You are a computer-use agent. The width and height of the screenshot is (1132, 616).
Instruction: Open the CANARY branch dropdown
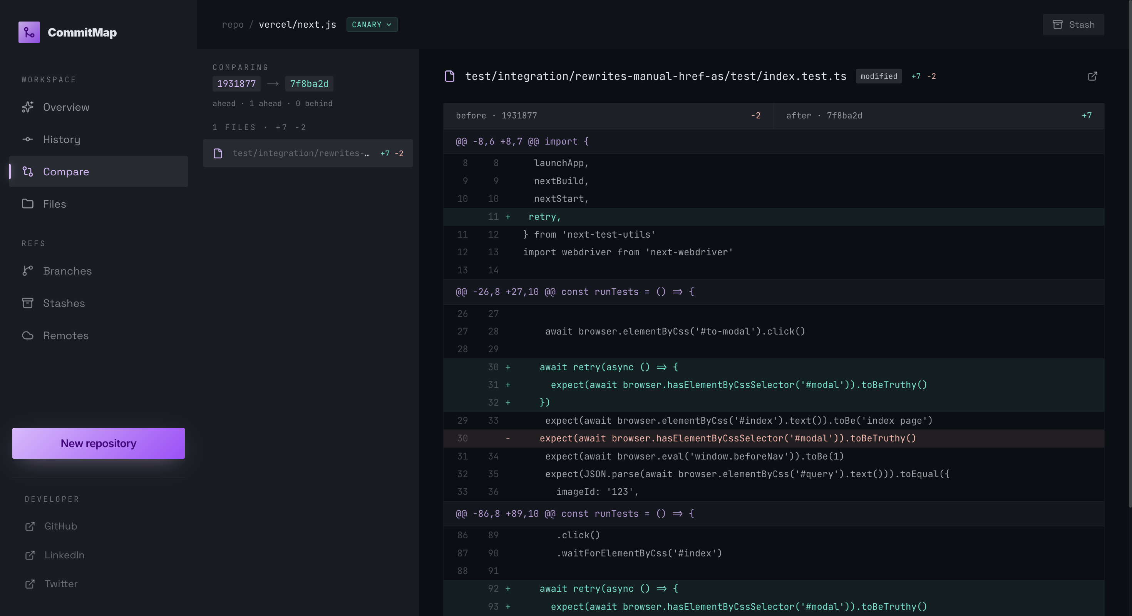click(372, 25)
